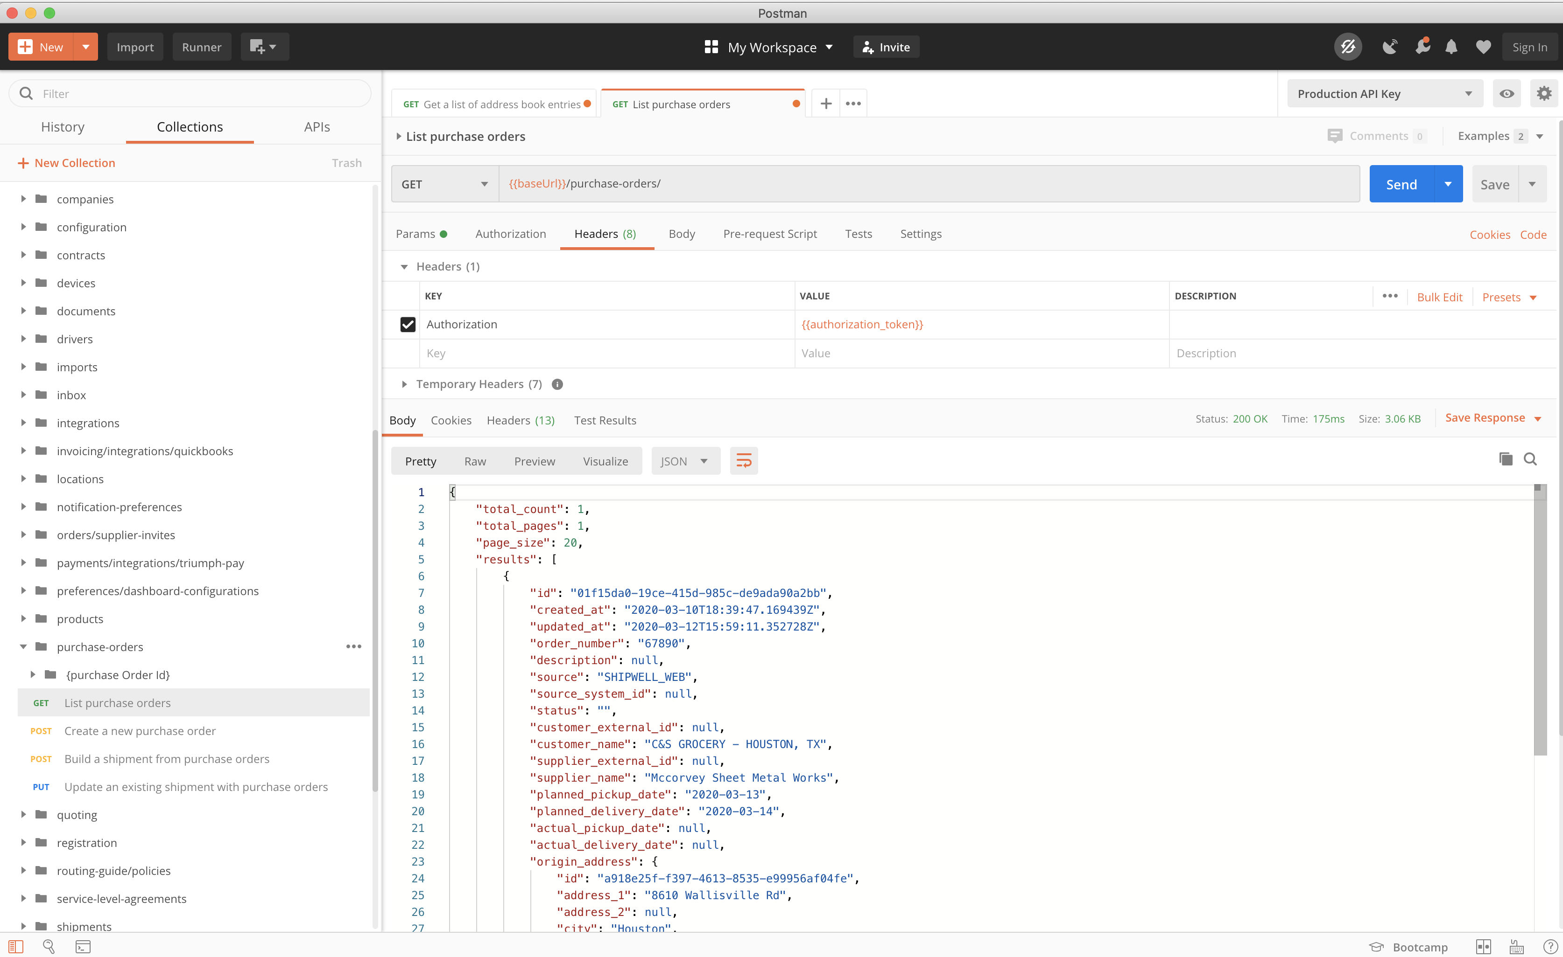
Task: Copy response with the clipboard icon
Action: point(1505,459)
